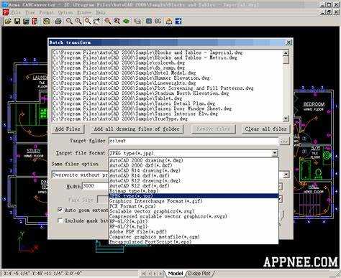
Task: Open the Target file format dropdown arrow
Action: [x=275, y=153]
